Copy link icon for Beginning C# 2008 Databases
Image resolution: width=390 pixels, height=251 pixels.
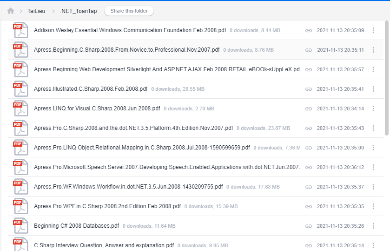[309, 226]
